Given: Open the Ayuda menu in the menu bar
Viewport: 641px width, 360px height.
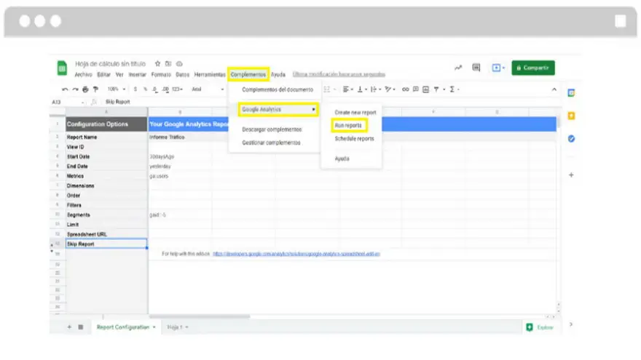Looking at the screenshot, I should 278,74.
